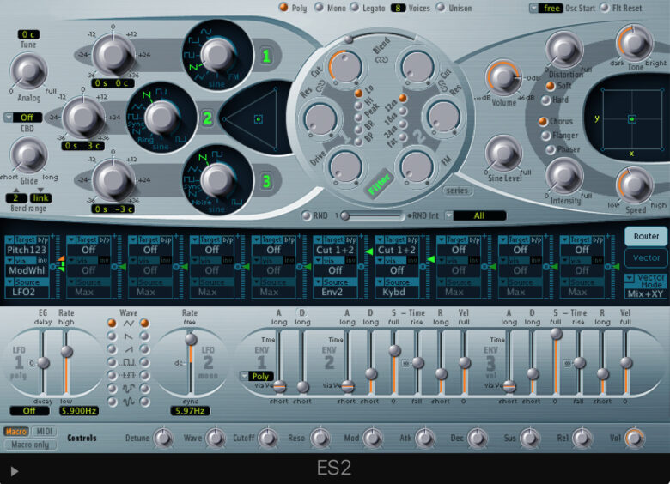Screen dimensions: 670x484
Task: Click the oscillator 3 enable button
Action: [x=266, y=181]
